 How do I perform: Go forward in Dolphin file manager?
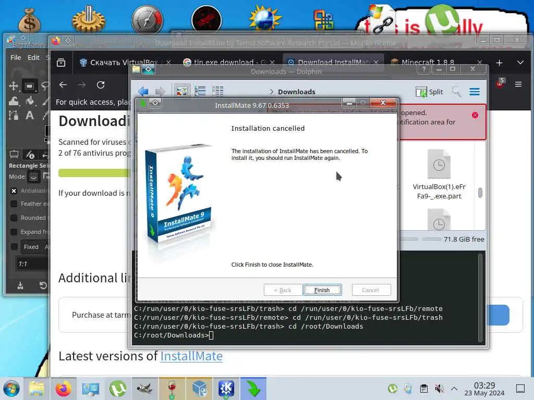160,91
